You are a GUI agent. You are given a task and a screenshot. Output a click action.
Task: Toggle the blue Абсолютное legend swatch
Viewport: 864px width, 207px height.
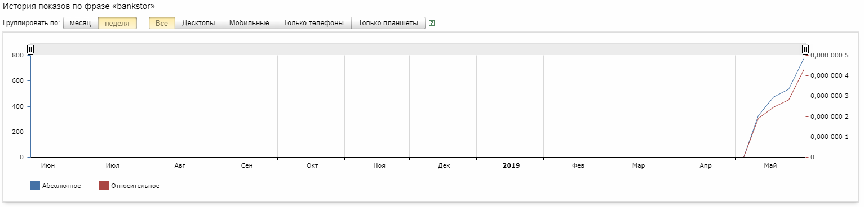(35, 186)
